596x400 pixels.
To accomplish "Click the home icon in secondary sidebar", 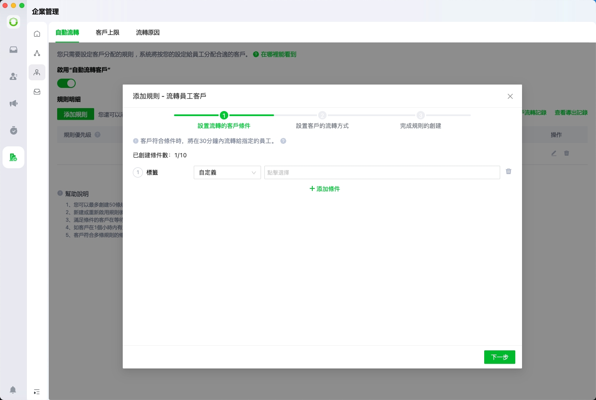I will pos(37,34).
